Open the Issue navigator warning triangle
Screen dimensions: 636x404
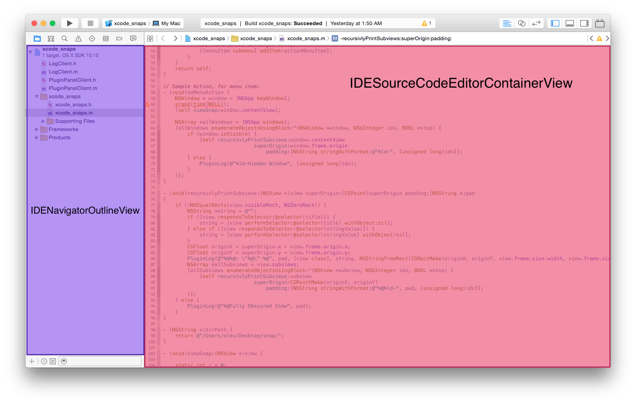pos(78,38)
